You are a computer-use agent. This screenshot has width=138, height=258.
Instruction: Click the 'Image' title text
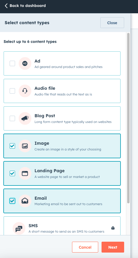point(42,143)
